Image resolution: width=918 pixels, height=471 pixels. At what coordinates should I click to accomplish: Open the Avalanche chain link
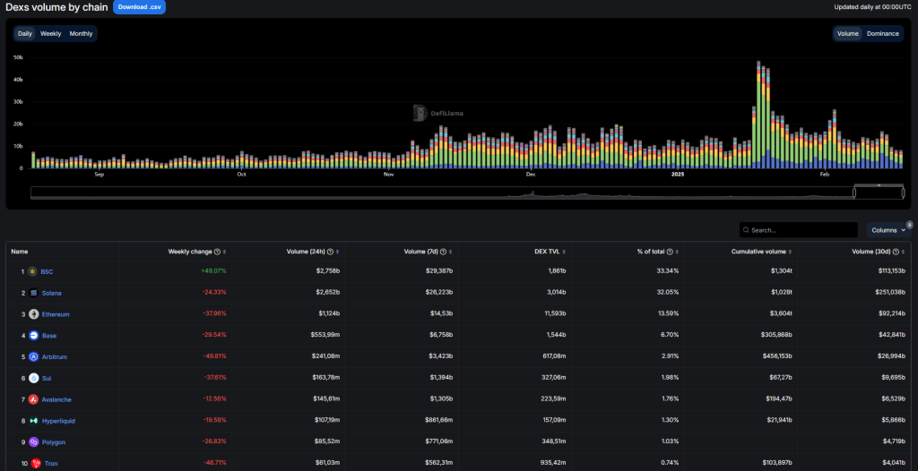[x=56, y=399]
